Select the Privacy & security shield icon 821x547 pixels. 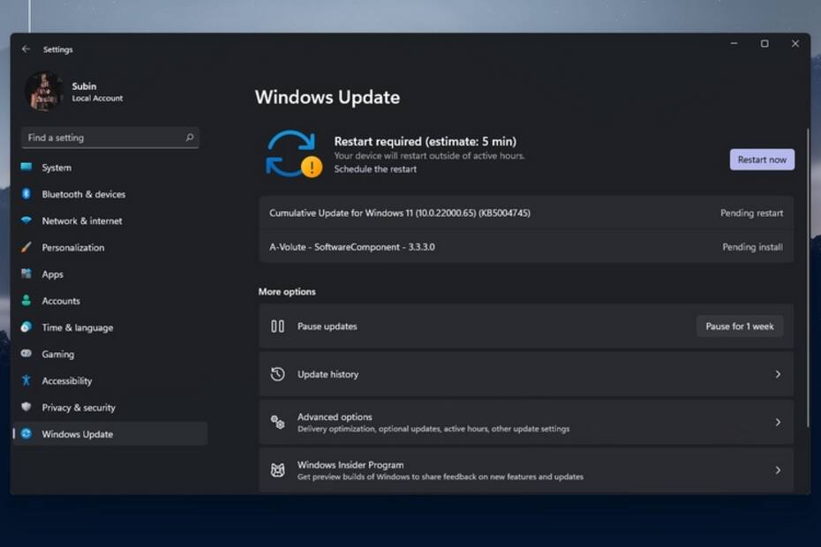pos(26,407)
